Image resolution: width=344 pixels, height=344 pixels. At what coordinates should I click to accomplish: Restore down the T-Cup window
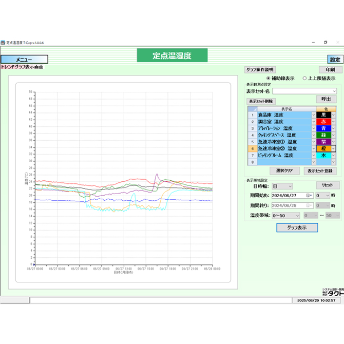(x=326, y=42)
